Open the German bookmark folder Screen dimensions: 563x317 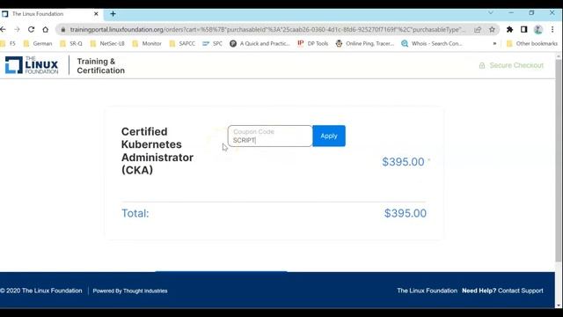pyautogui.click(x=38, y=43)
